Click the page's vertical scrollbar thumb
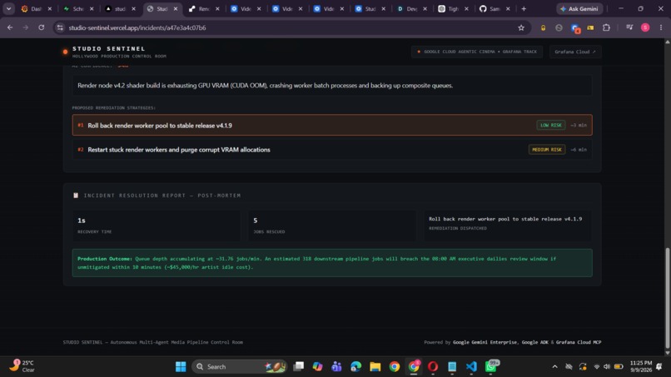 point(667,298)
